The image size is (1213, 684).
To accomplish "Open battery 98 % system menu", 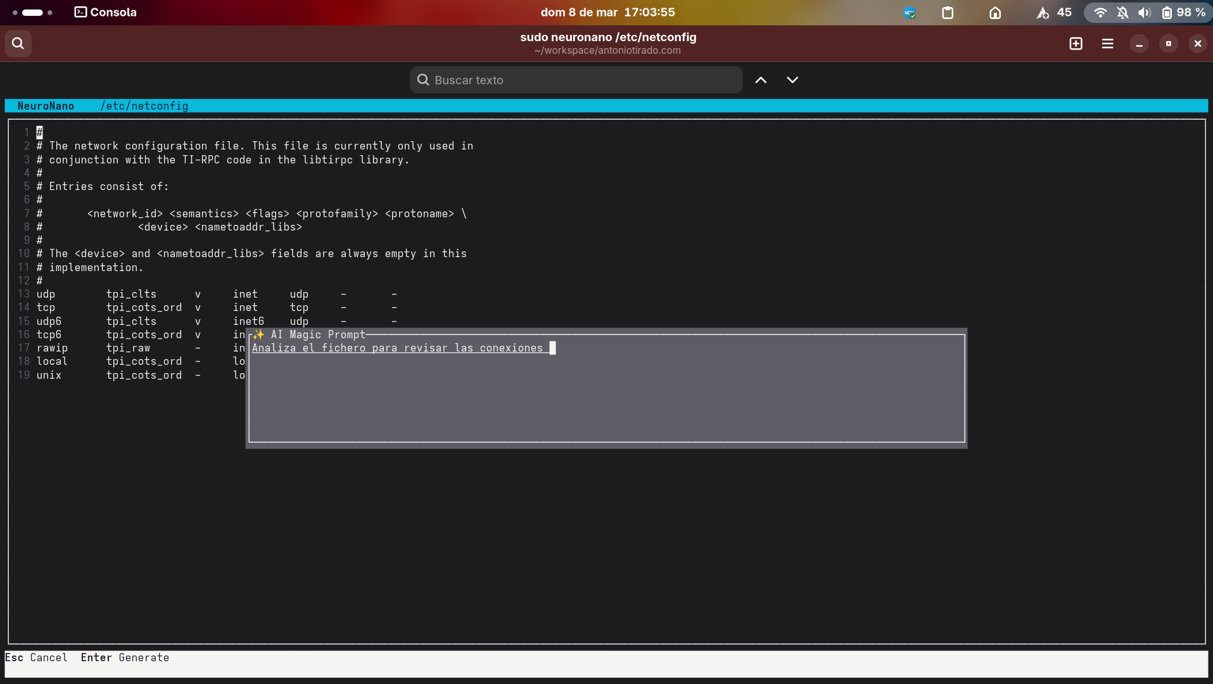I will (1183, 13).
